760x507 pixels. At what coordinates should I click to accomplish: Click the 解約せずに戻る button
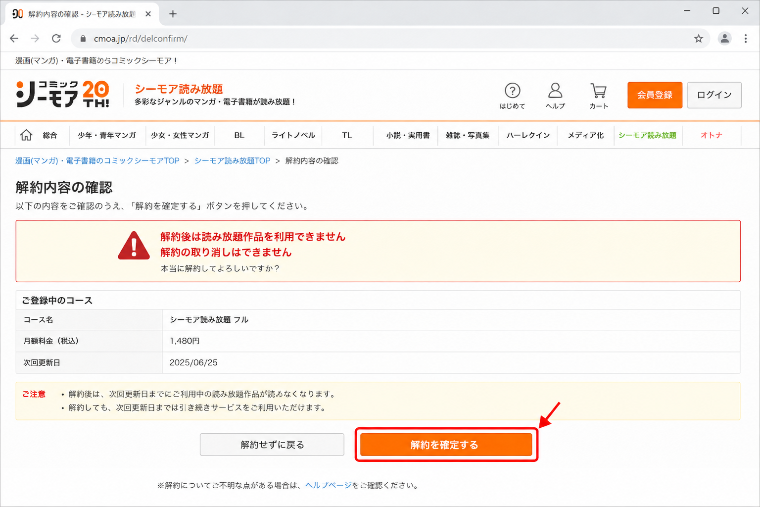[272, 445]
